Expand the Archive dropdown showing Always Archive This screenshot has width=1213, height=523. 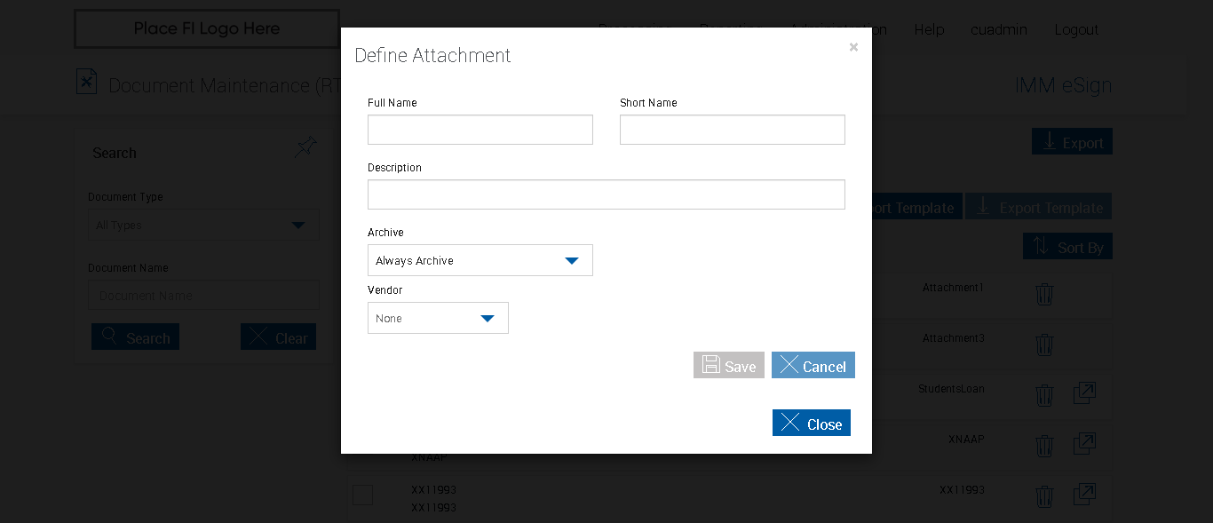click(480, 260)
